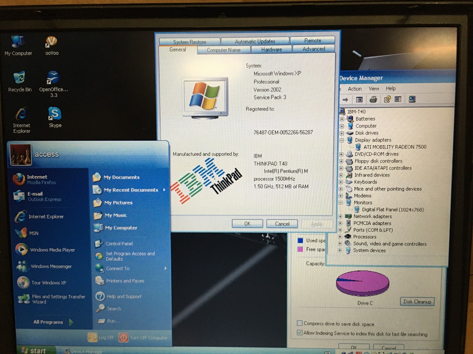This screenshot has height=354, width=473.
Task: Expand IDE ATA/ATAPI controllers node
Action: (341, 168)
